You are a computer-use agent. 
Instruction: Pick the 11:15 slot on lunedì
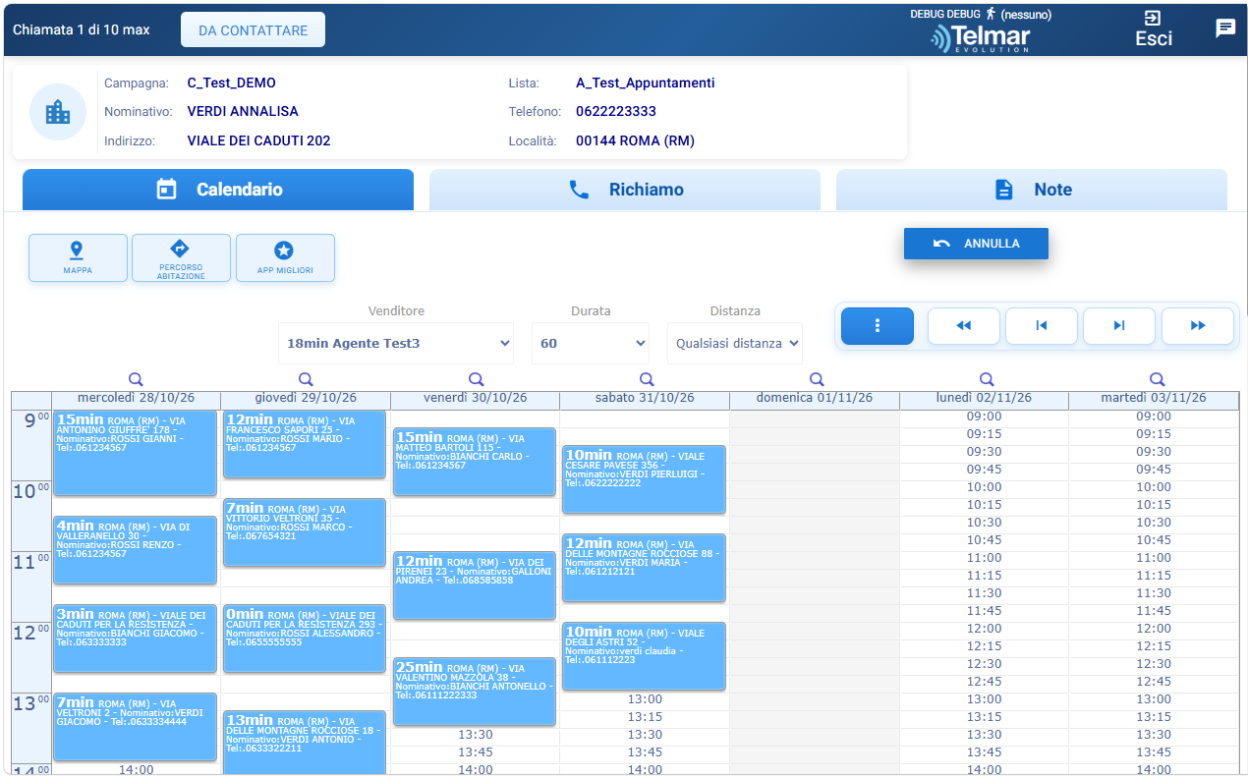click(x=984, y=576)
